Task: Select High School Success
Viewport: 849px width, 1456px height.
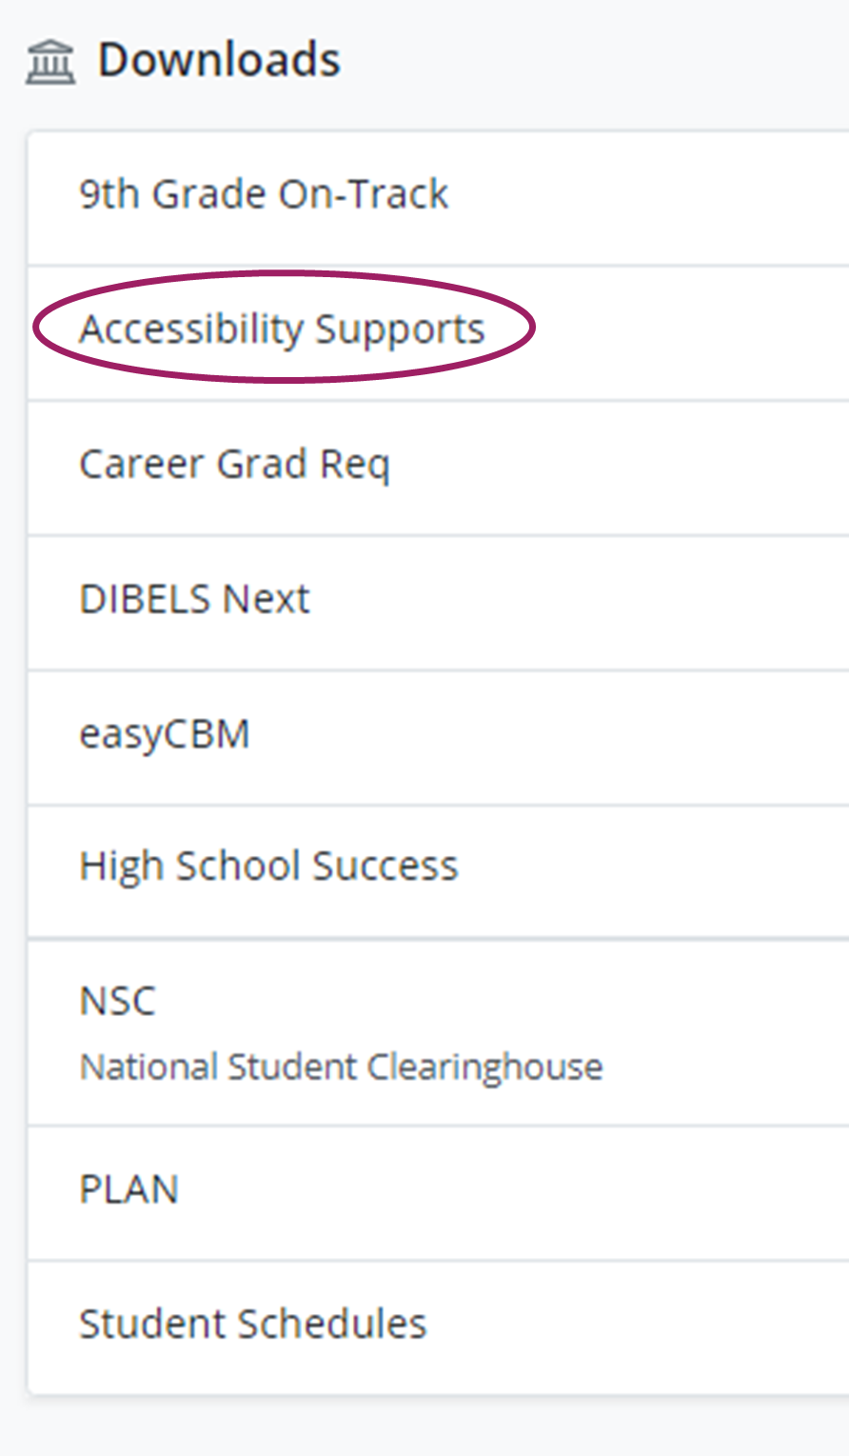Action: coord(268,865)
